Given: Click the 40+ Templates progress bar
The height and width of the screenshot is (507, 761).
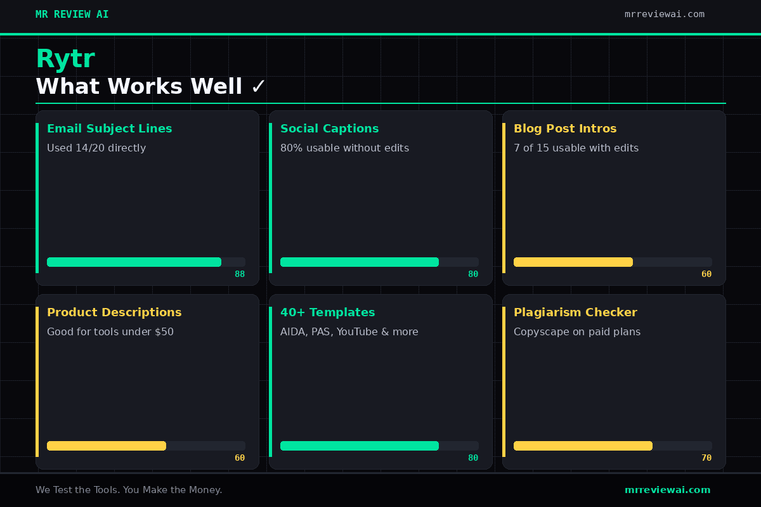Looking at the screenshot, I should tap(379, 446).
